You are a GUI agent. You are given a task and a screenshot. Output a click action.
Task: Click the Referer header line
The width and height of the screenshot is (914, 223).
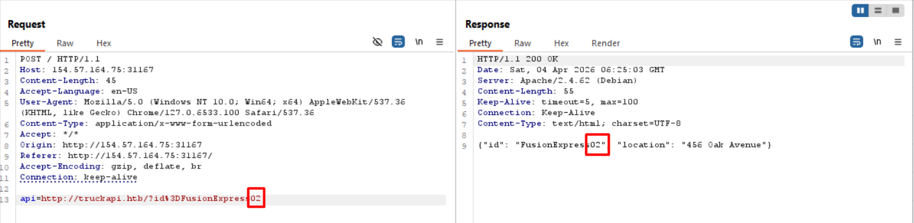click(x=116, y=156)
